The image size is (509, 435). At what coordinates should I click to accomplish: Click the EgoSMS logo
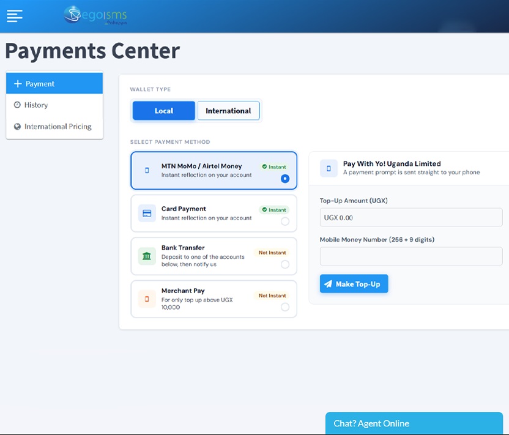[95, 15]
